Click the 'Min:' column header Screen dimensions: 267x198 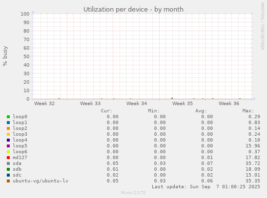(154, 111)
